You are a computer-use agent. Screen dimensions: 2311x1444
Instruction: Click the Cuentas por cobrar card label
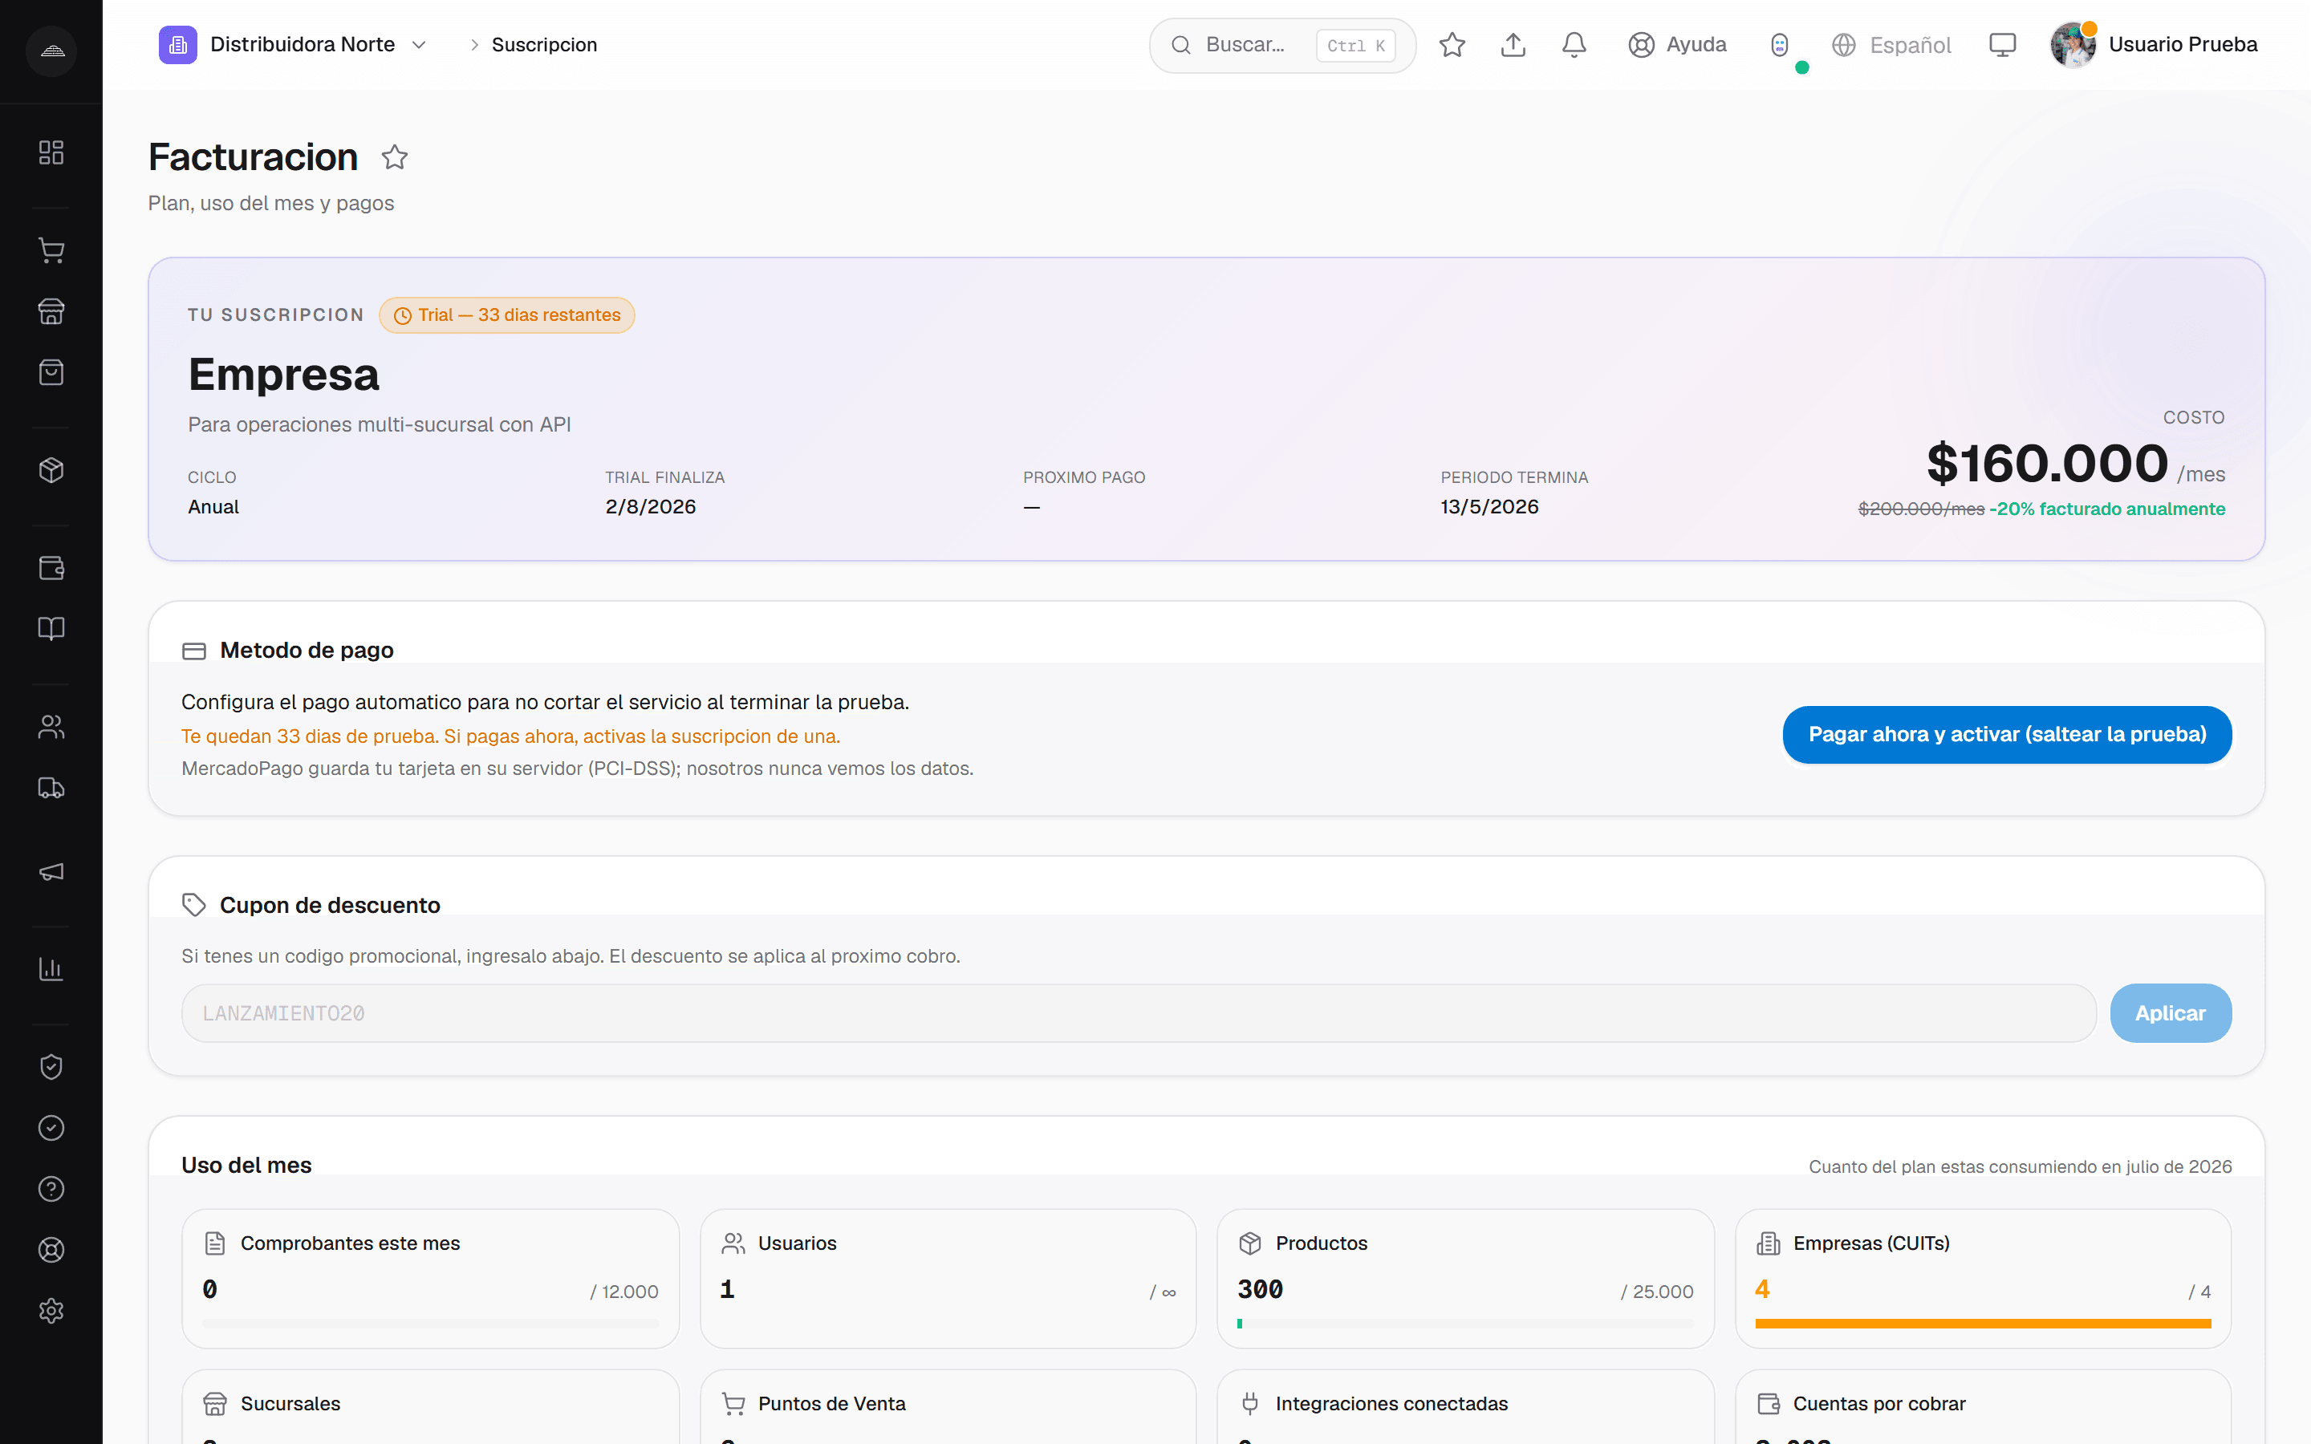1879,1404
